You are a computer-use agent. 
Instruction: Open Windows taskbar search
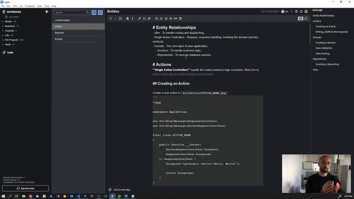pos(10,196)
